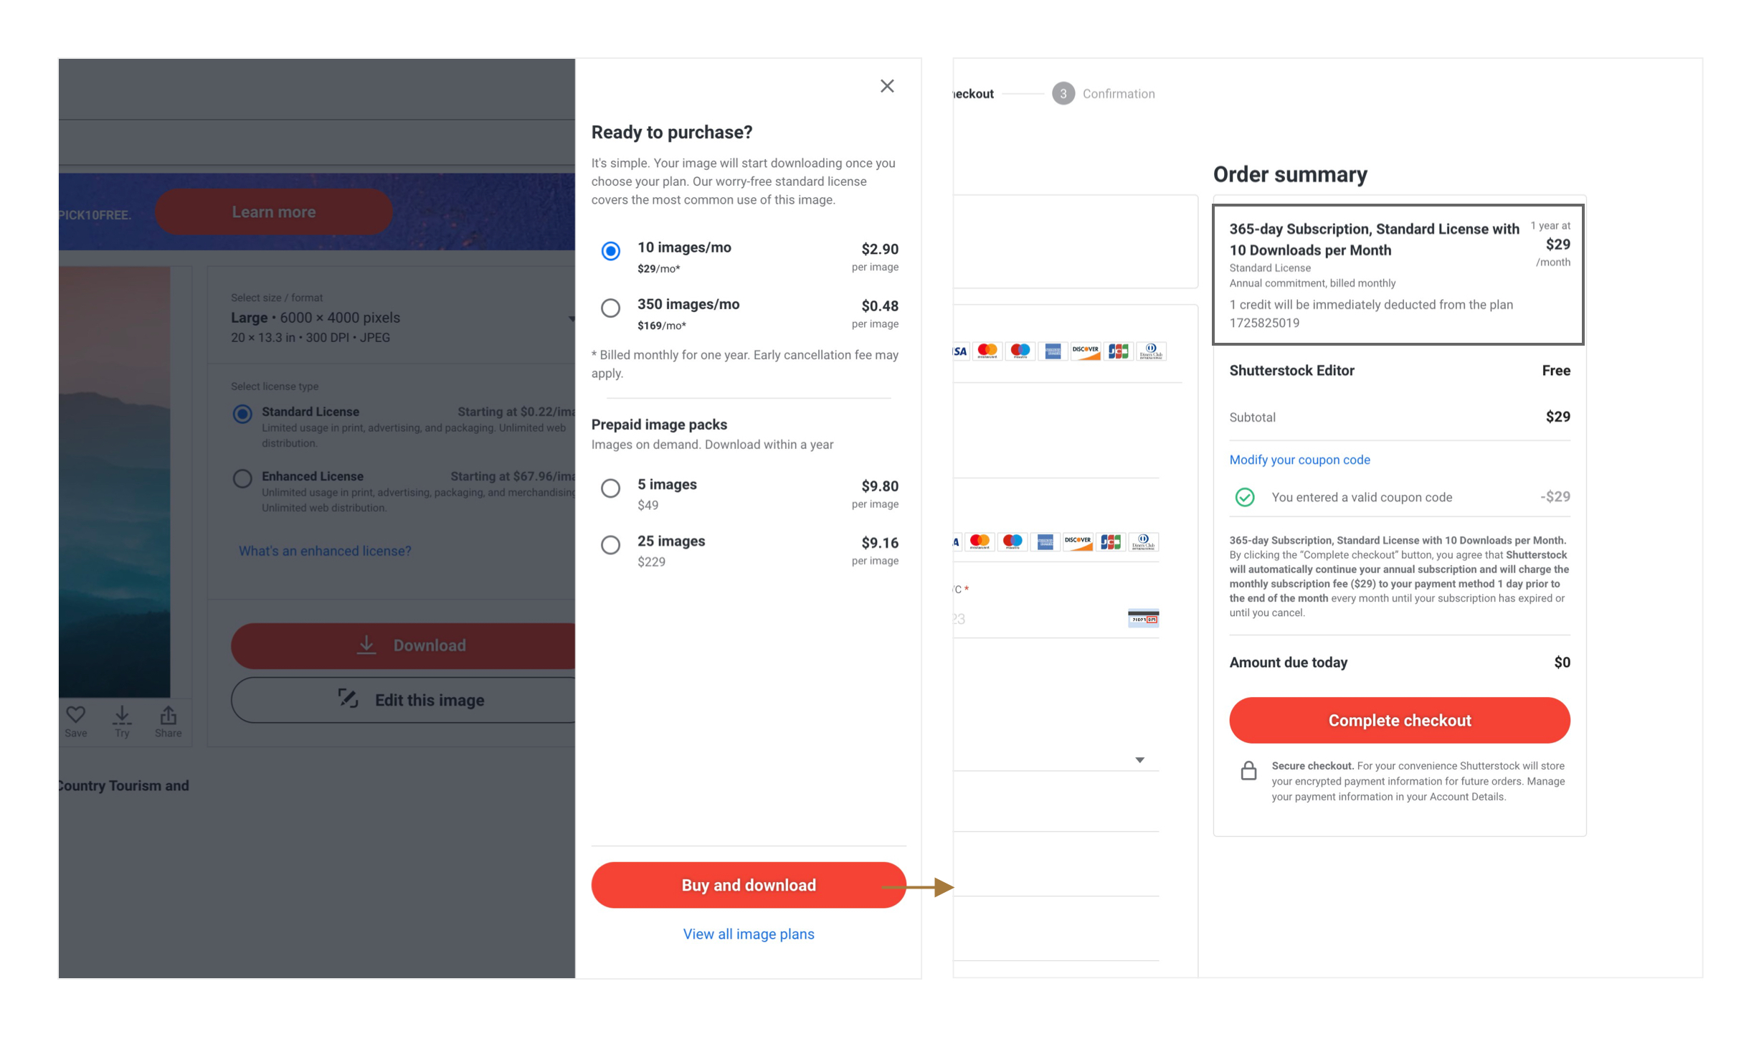
Task: Click the Buy and download button
Action: coord(748,885)
